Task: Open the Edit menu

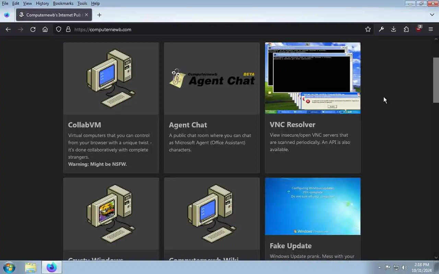Action: [16, 3]
